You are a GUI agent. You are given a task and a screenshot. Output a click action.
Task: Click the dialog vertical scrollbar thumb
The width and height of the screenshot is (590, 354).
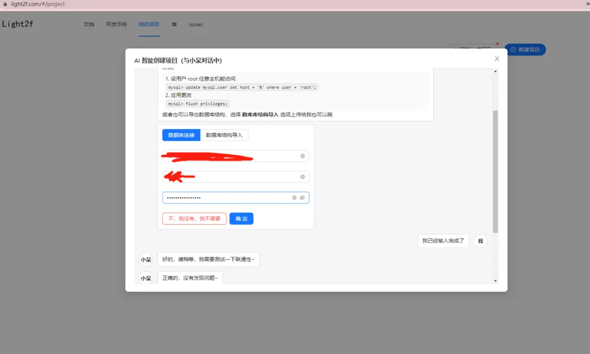[x=495, y=171]
